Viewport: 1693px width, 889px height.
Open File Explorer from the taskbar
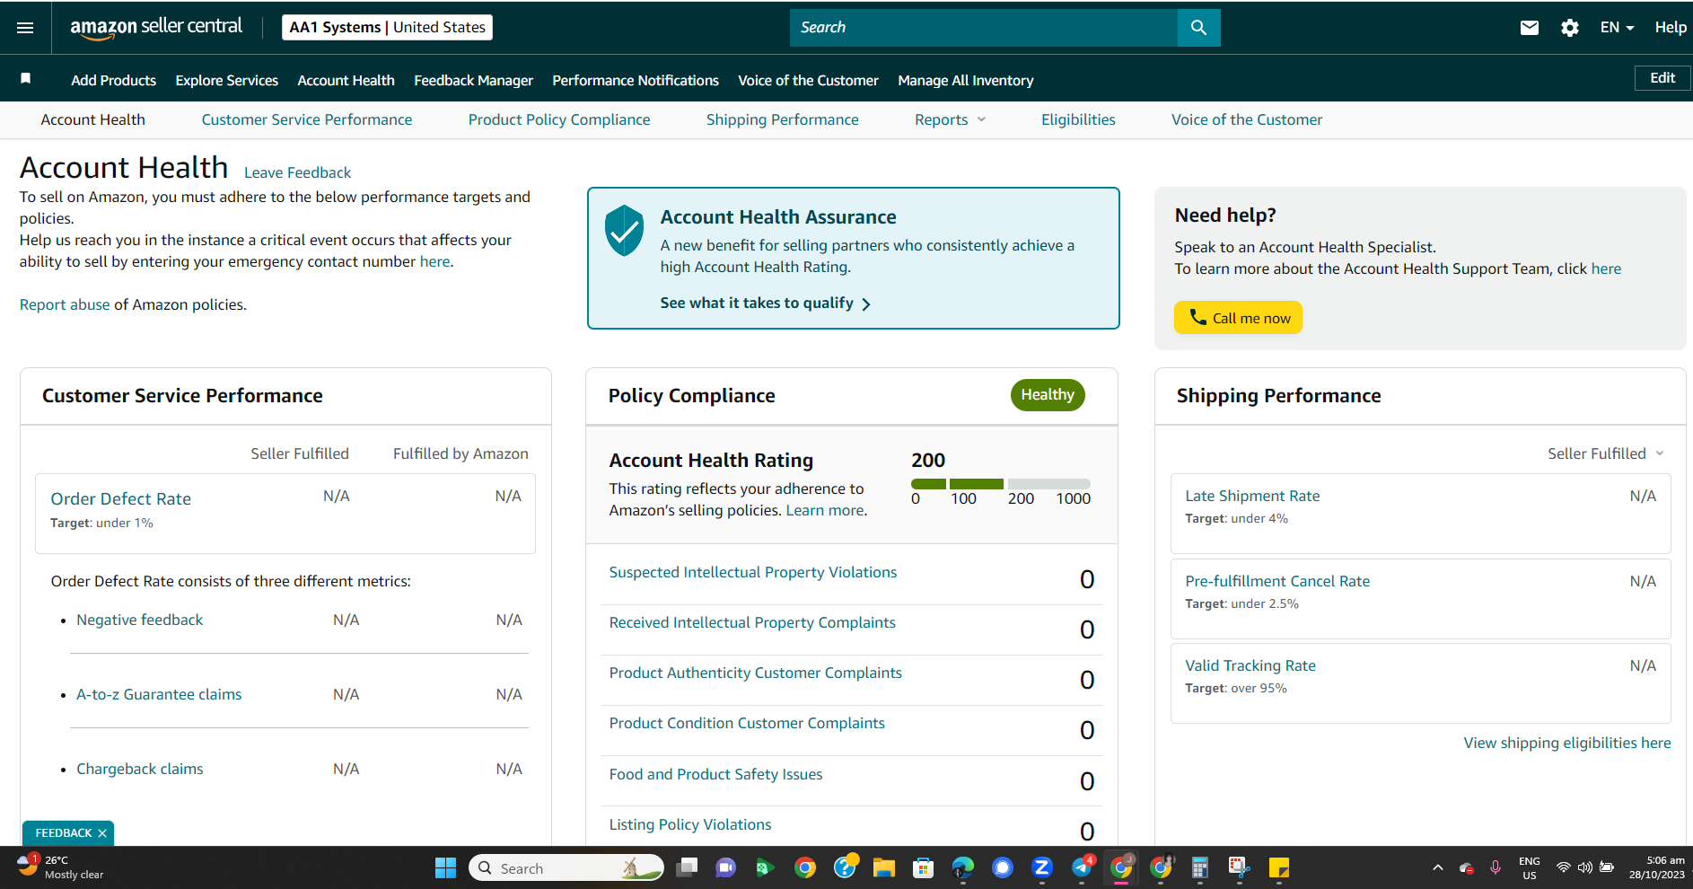coord(884,867)
